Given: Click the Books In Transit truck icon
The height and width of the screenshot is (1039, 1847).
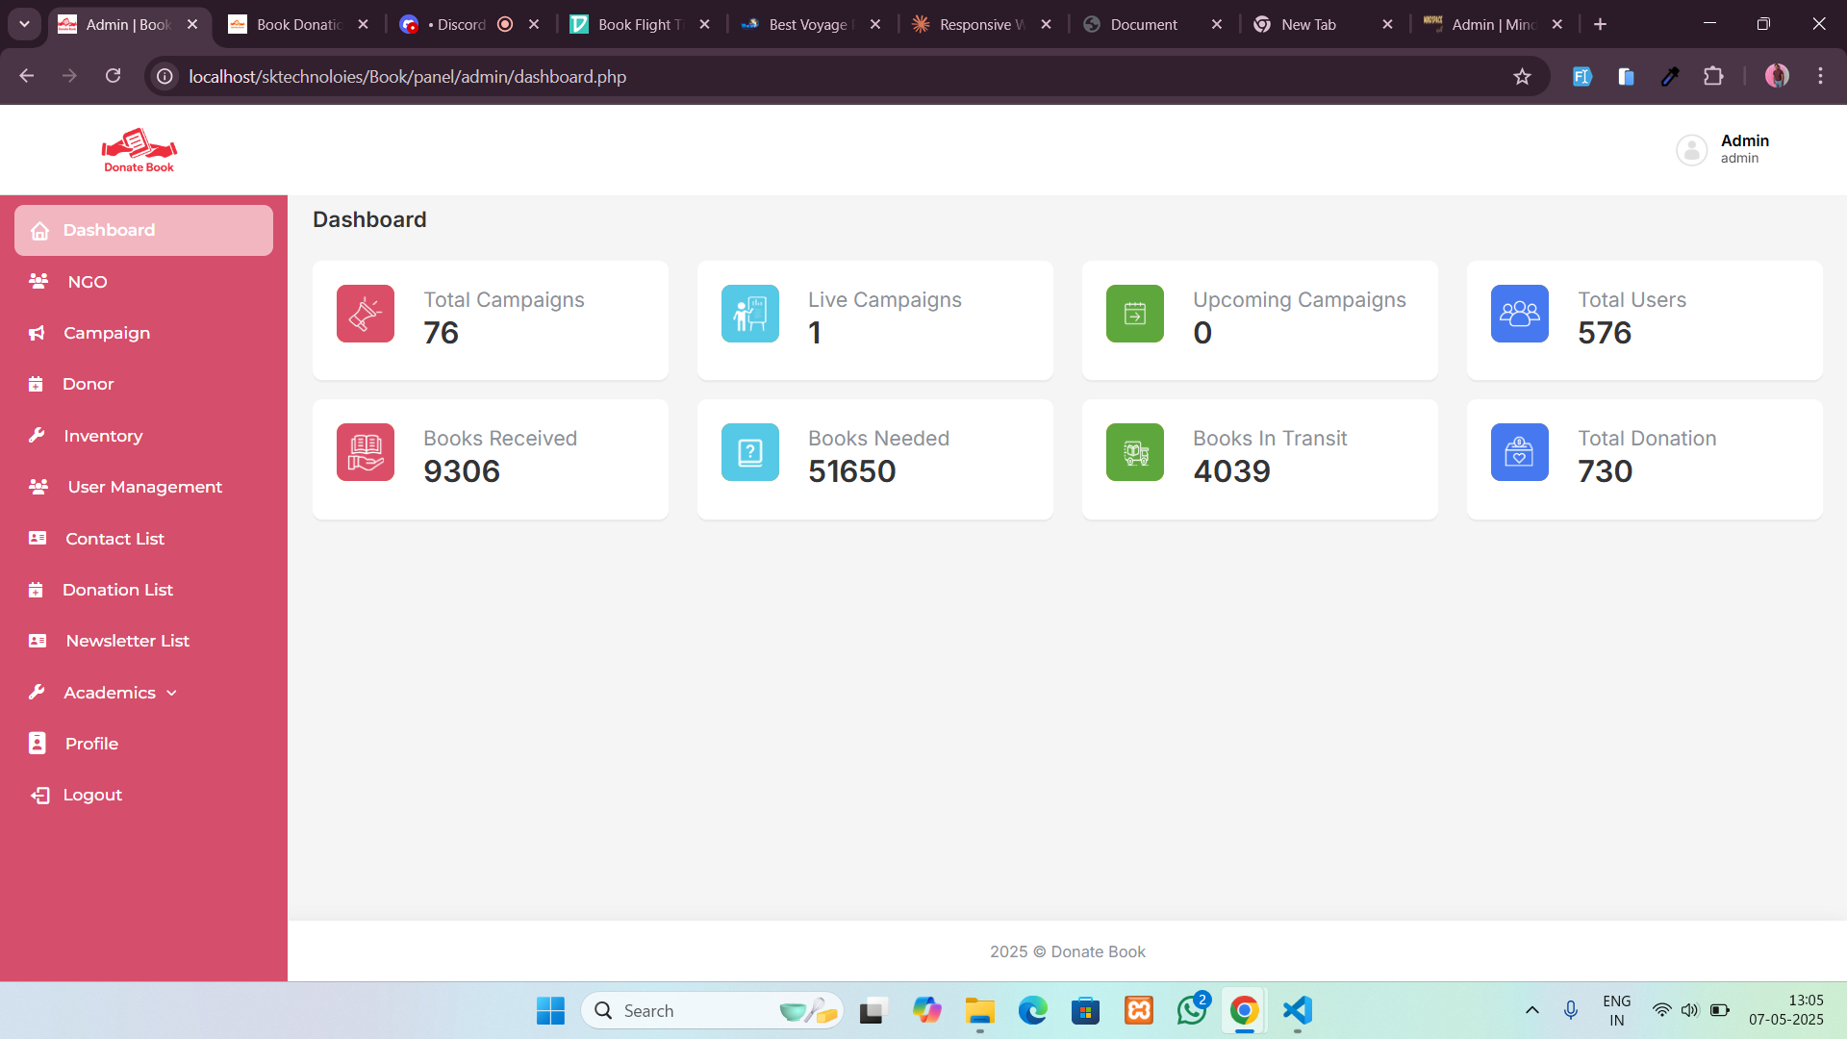Looking at the screenshot, I should pos(1135,452).
